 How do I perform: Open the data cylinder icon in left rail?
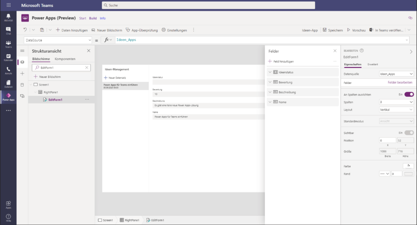pos(22,85)
